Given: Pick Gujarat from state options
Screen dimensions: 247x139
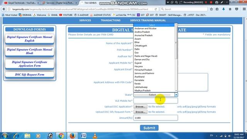Looking at the screenshot, I should (x=154, y=63).
